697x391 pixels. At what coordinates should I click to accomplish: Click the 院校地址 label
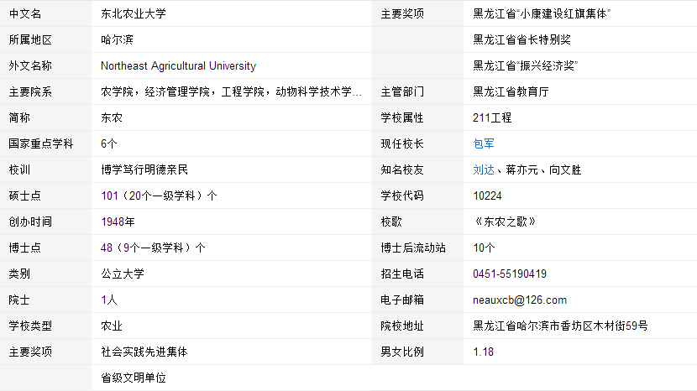(402, 326)
